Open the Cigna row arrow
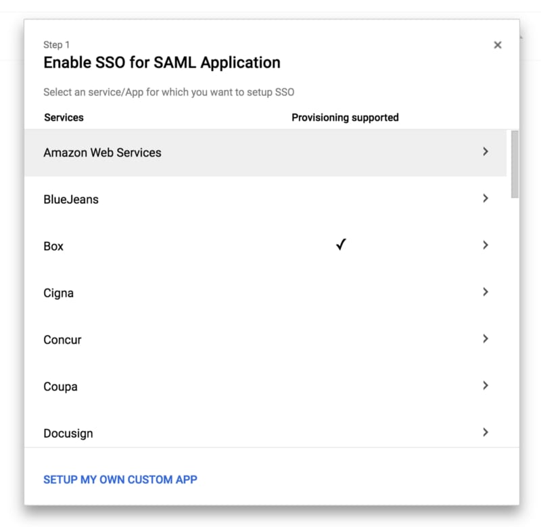 tap(486, 292)
